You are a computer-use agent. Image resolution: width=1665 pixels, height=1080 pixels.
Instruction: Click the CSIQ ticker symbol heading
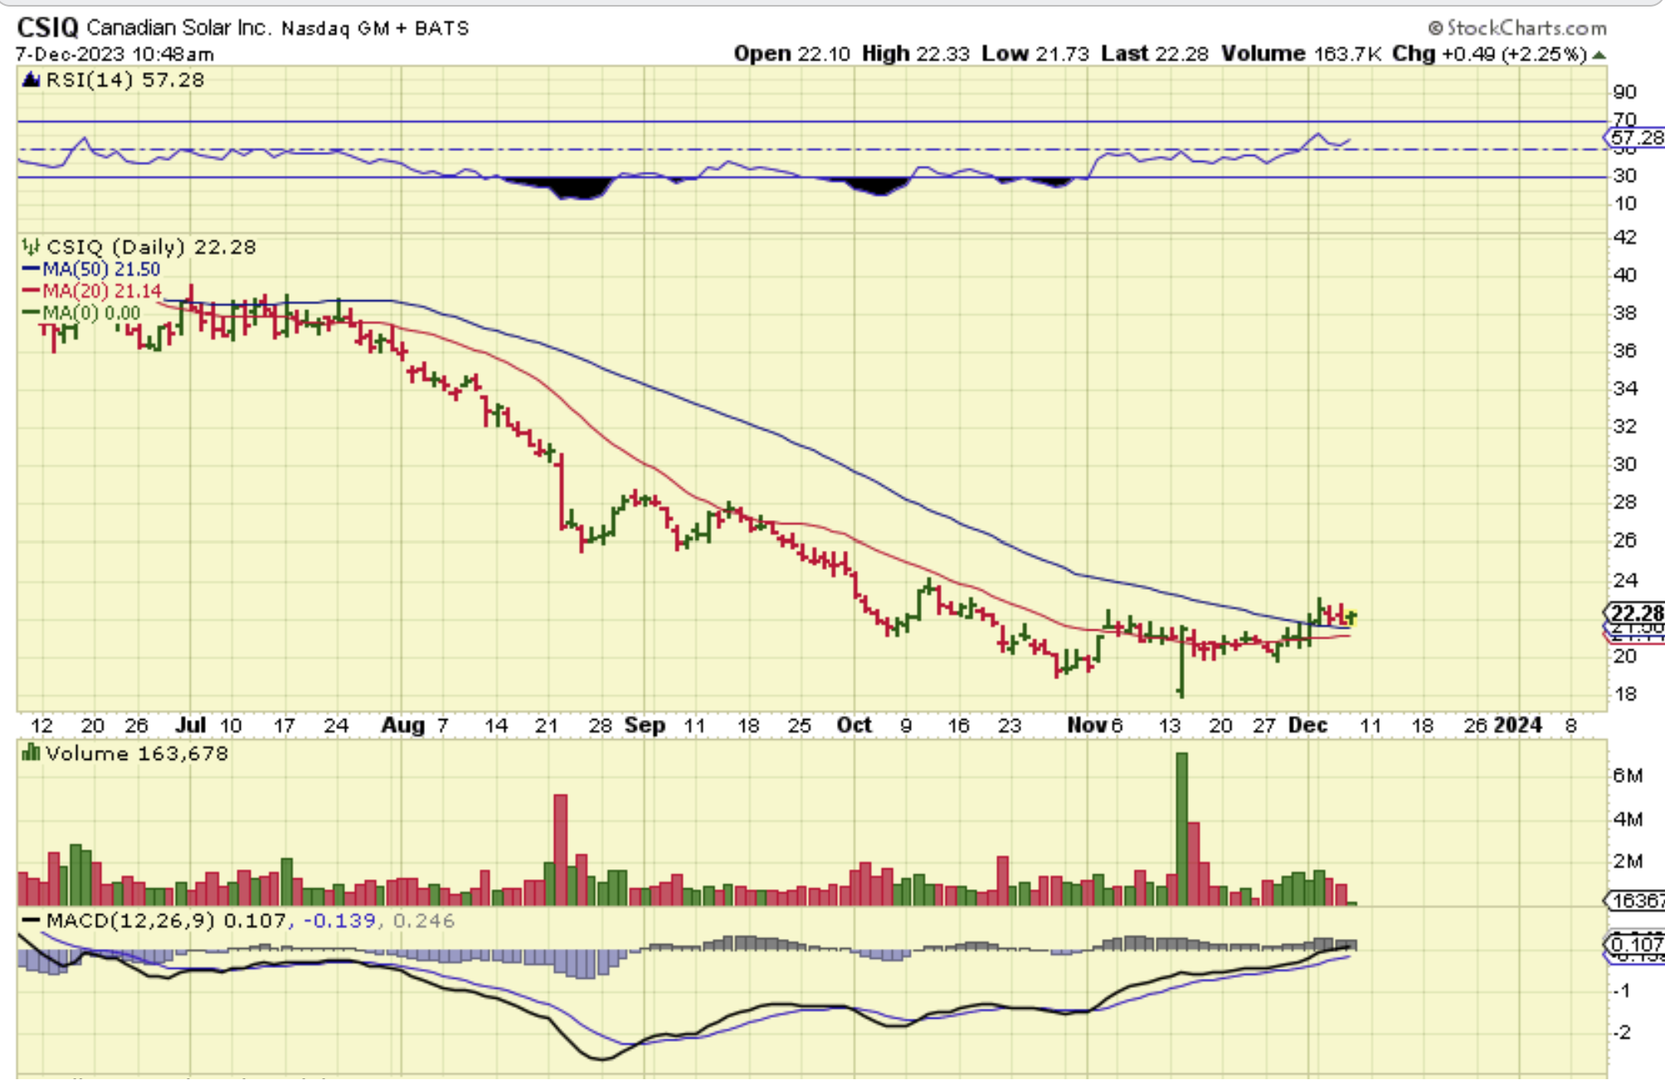click(x=47, y=27)
